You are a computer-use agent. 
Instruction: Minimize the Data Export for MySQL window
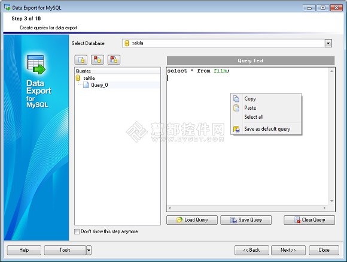tap(309, 8)
